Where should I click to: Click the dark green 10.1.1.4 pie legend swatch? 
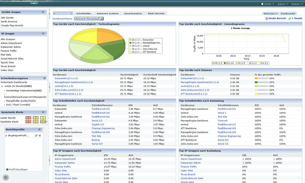130,43
